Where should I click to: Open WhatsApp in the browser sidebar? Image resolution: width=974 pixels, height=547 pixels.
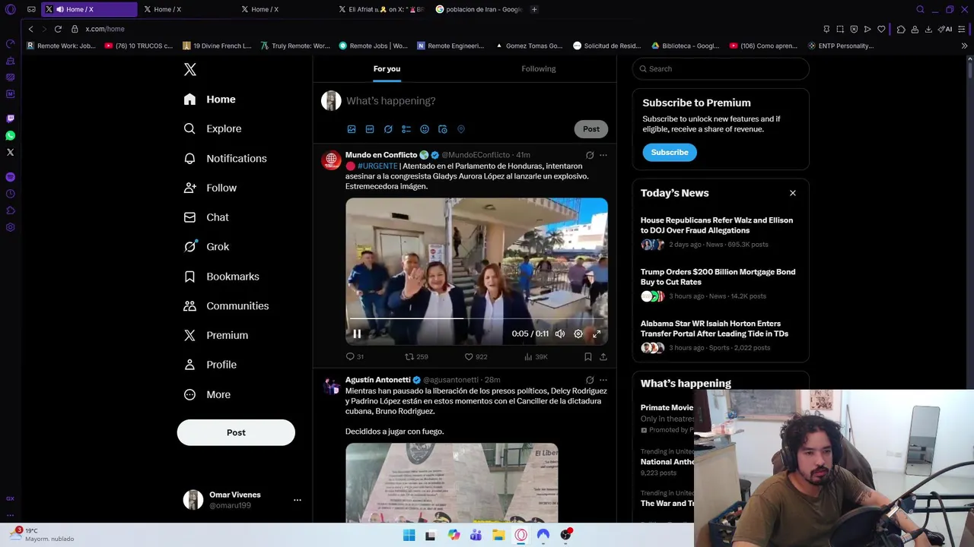pyautogui.click(x=10, y=135)
